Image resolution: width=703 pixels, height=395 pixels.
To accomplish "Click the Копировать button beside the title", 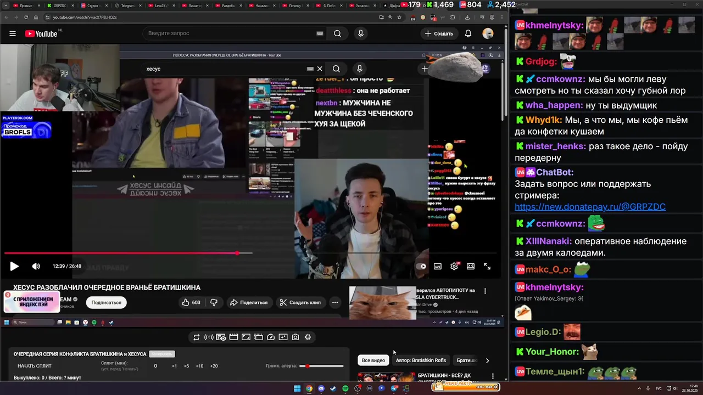I will 162,354.
